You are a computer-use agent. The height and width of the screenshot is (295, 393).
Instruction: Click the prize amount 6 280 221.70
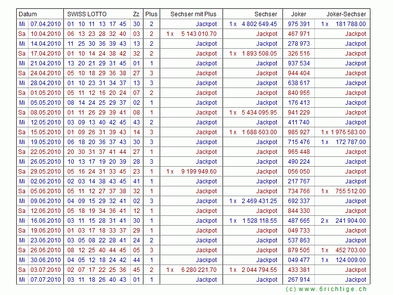coord(198,270)
